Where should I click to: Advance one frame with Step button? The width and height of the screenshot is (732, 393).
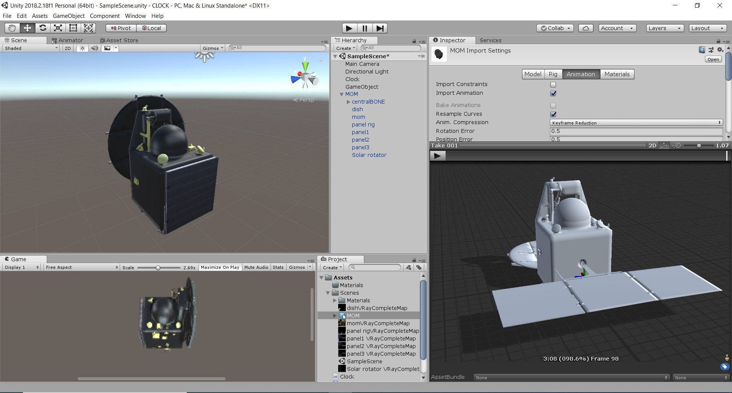coord(380,28)
